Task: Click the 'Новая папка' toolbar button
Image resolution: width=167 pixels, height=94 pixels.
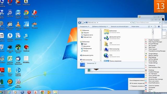Action: 135,27
